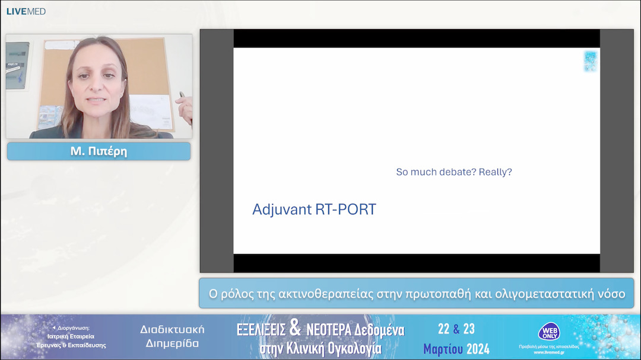Click the gray margin left of the slide
641x360 pixels.
coord(217,151)
